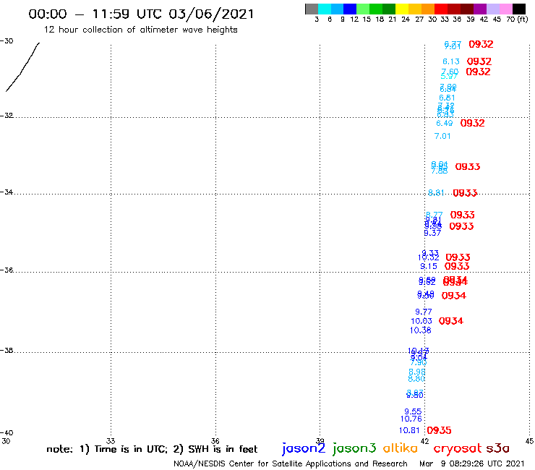This screenshot has width=535, height=470.
Task: Select wave height value '9.77'
Action: point(424,312)
